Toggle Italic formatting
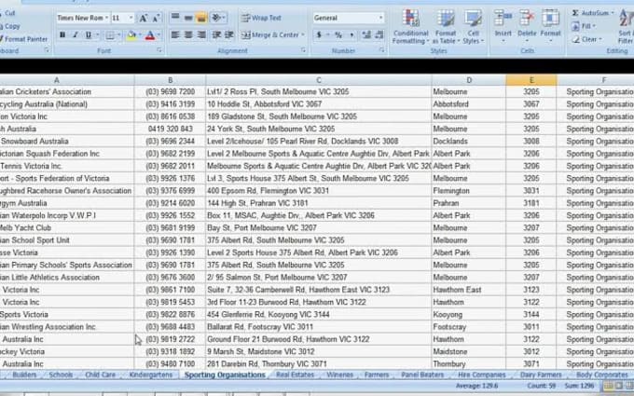 tap(76, 35)
